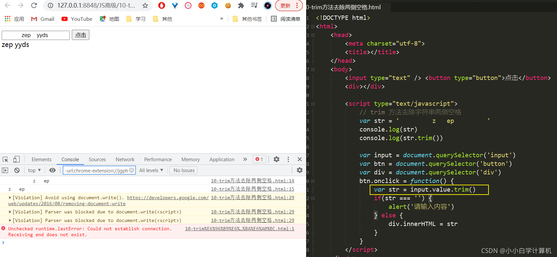This screenshot has width=557, height=257.
Task: Open the 学习 bookmark folder
Action: (136, 19)
